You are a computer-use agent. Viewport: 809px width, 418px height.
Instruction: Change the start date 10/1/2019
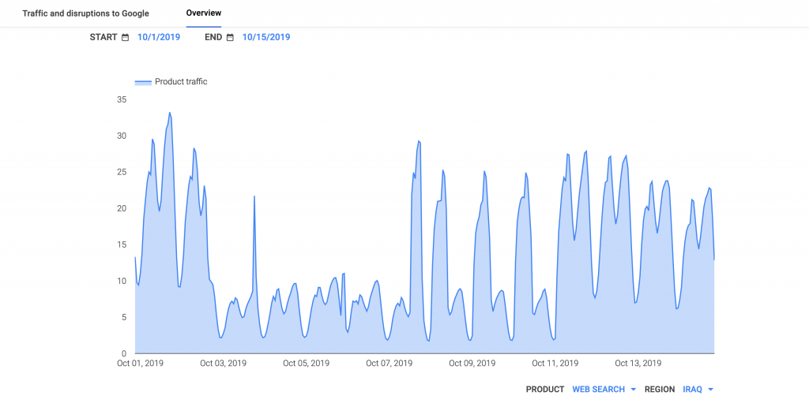pos(158,37)
